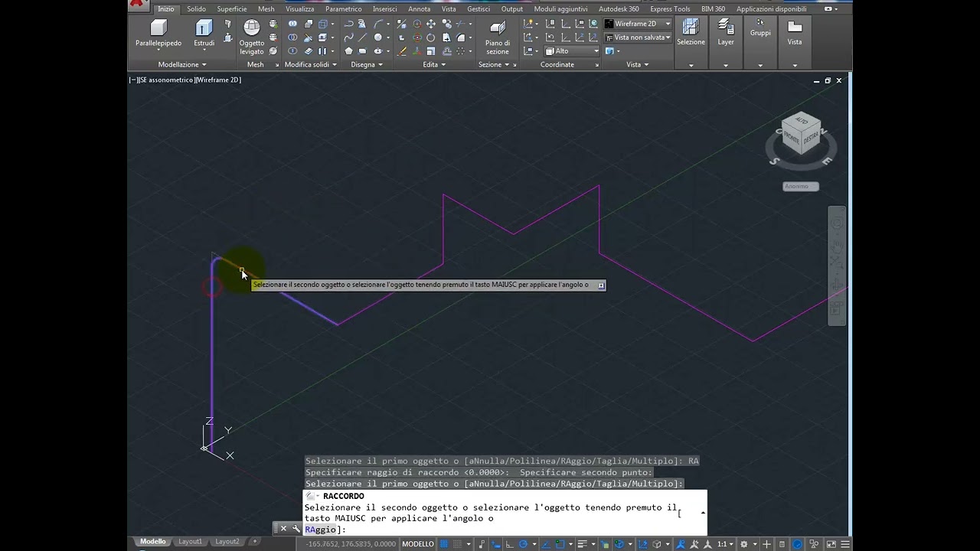
Task: Expand the Vista panel title dropdown
Action: point(637,64)
